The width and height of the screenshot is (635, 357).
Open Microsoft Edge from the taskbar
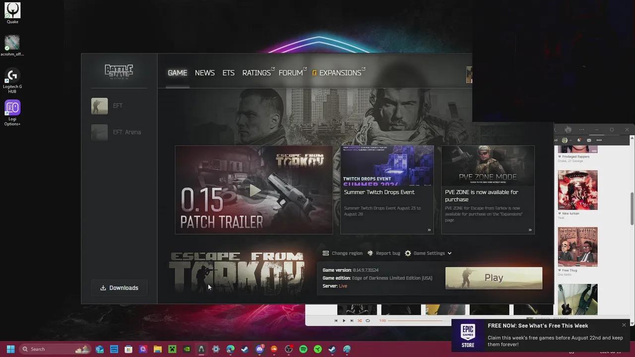pos(230,349)
